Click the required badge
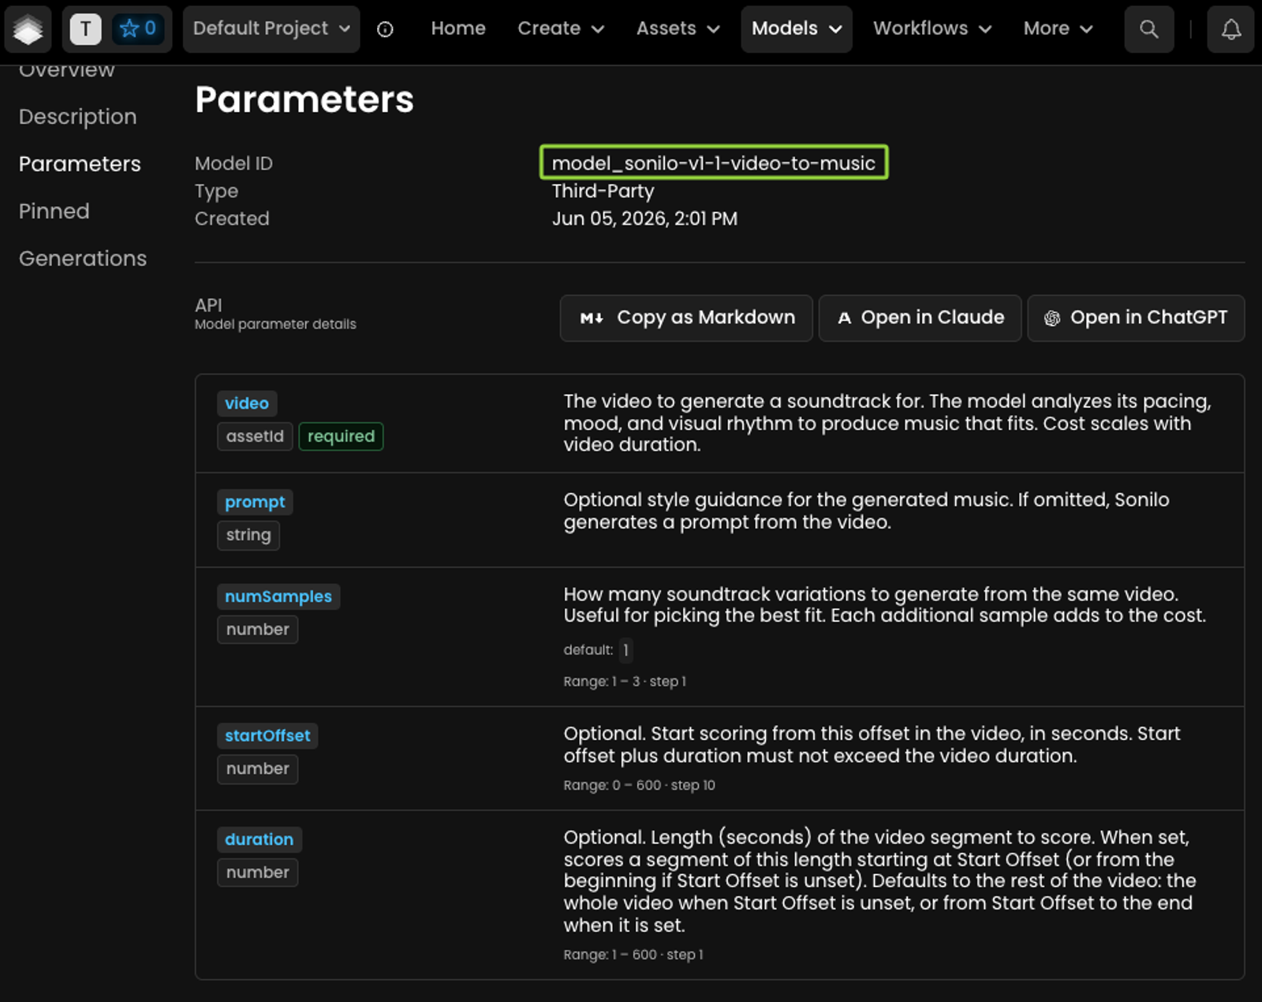Image resolution: width=1262 pixels, height=1002 pixels. click(341, 436)
